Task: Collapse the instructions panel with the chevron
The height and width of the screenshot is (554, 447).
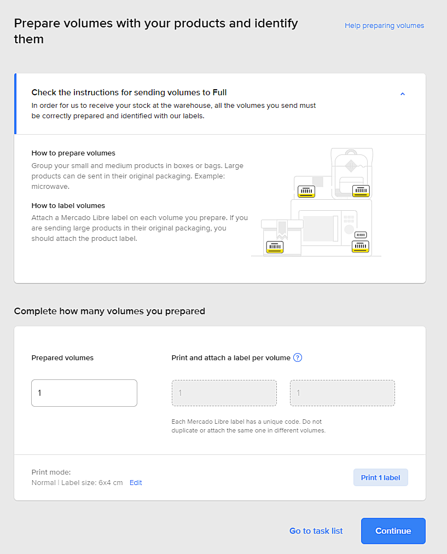Action: pyautogui.click(x=403, y=94)
